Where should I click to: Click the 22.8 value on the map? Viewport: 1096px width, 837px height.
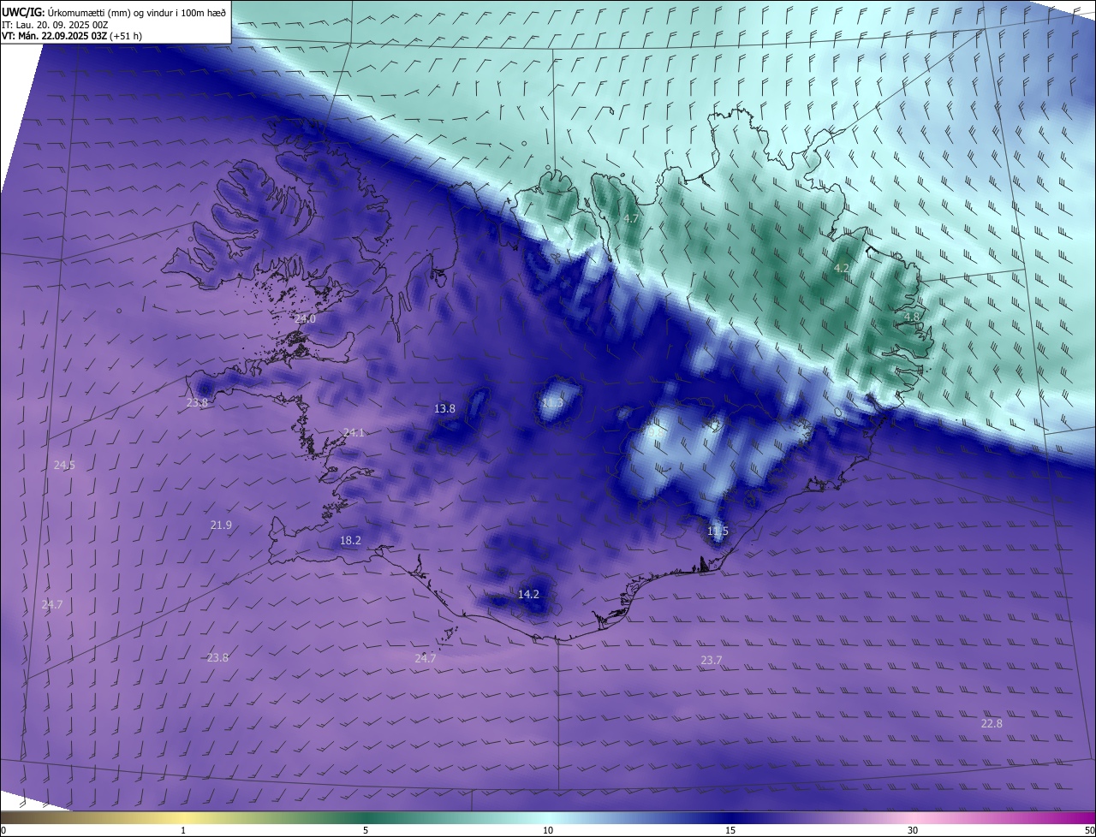point(992,723)
